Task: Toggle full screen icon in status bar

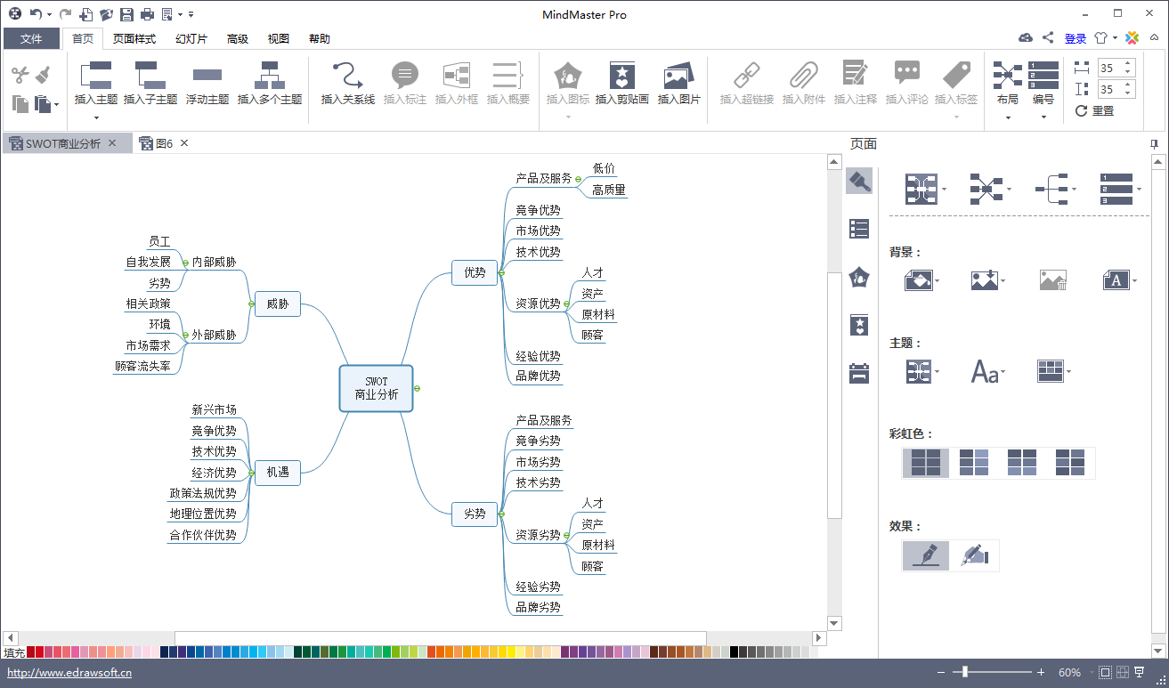Action: [1141, 672]
